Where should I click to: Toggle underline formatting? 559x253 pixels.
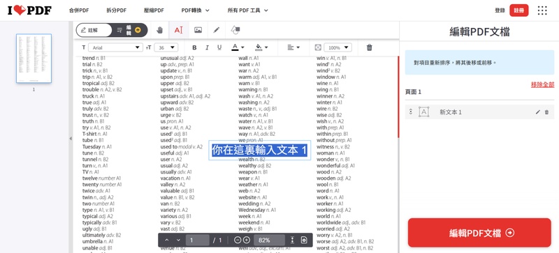tap(219, 47)
